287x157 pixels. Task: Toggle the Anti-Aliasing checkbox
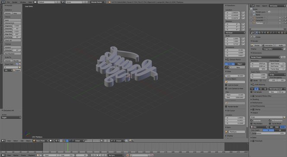tap(254, 85)
